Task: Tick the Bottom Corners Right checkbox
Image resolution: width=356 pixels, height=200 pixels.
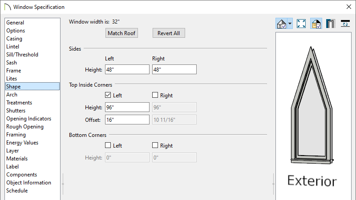Action: [155, 145]
